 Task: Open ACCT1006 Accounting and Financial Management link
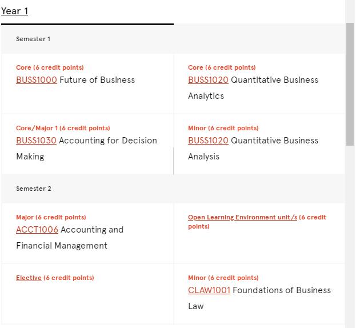pos(37,230)
